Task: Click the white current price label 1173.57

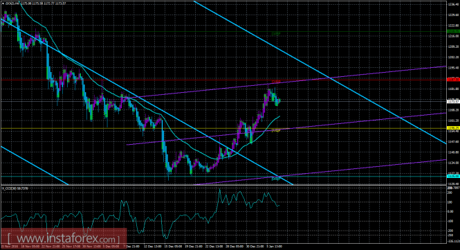Action: coord(453,102)
